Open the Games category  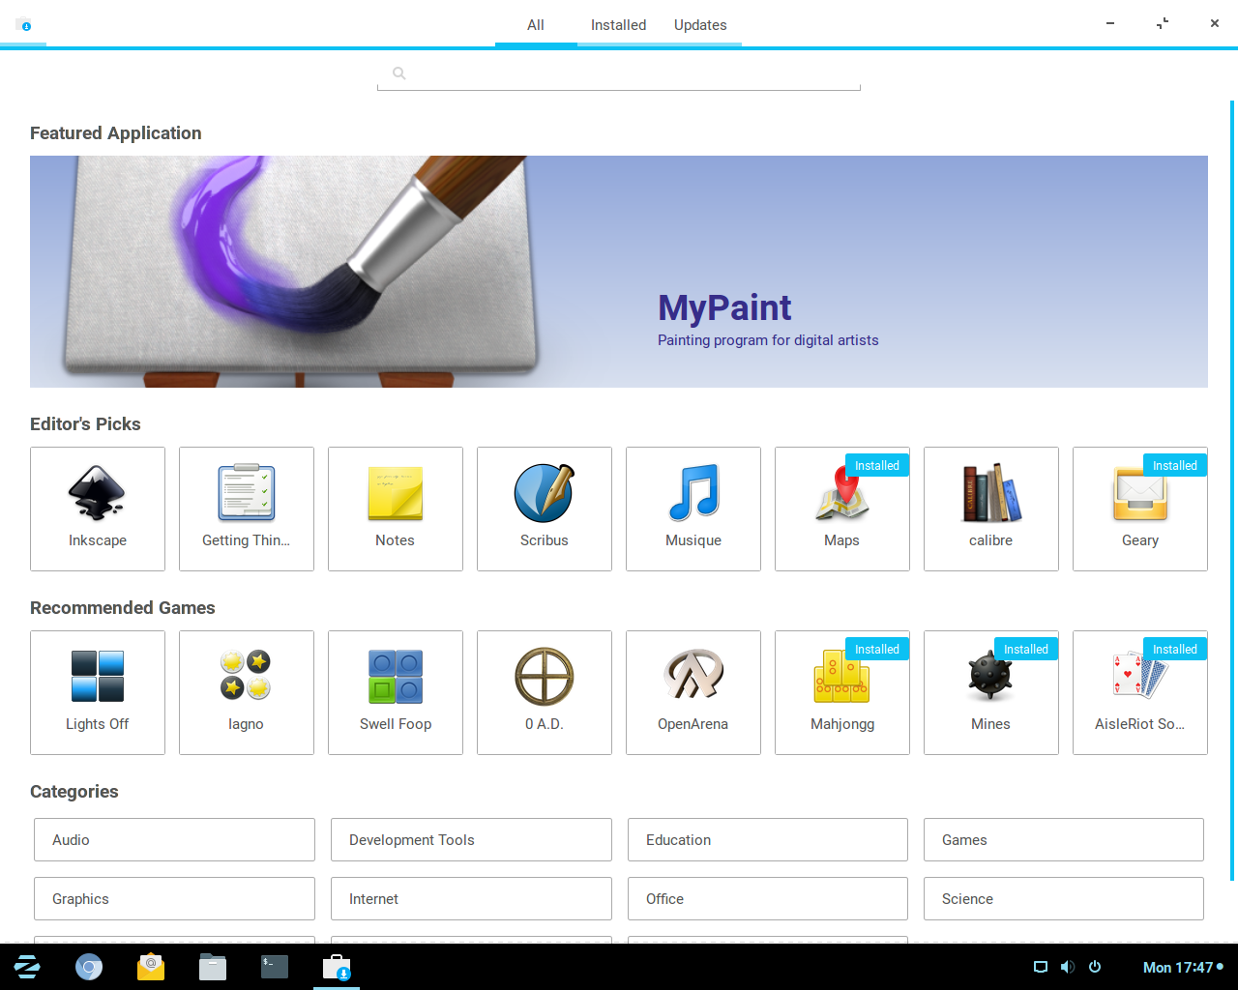coord(1064,840)
